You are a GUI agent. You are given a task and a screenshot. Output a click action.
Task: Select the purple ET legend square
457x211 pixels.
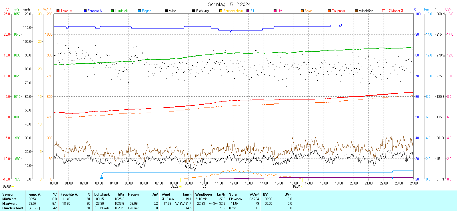(x=248, y=11)
